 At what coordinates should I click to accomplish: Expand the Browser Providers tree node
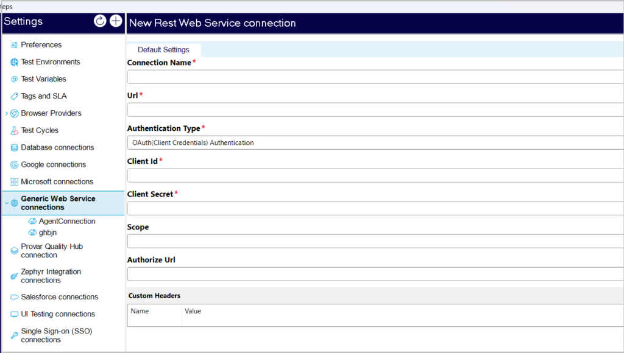[6, 113]
